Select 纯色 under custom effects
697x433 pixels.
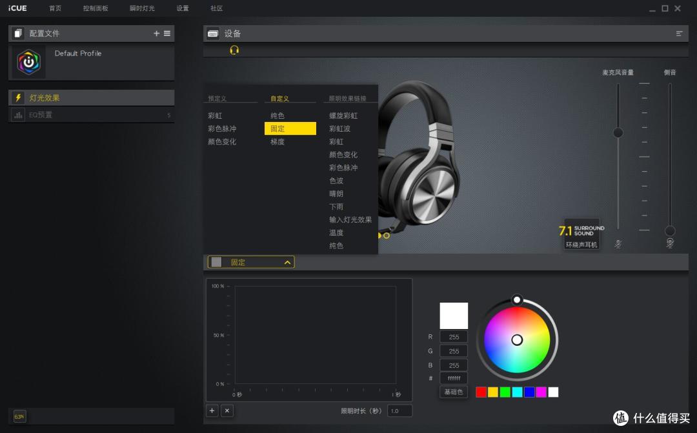[x=278, y=116]
